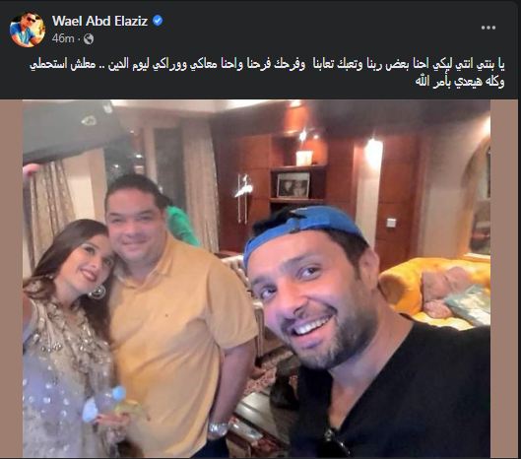The width and height of the screenshot is (521, 459).
Task: Click the globe public privacy icon
Action: [89, 38]
